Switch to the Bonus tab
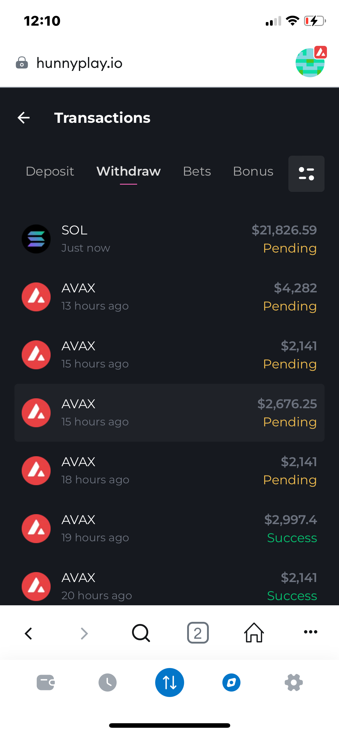This screenshot has width=339, height=735. [253, 171]
